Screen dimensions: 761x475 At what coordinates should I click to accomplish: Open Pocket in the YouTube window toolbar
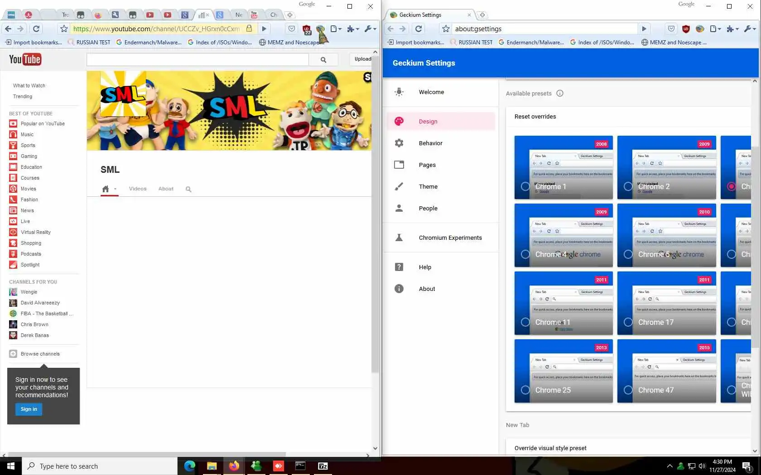pos(292,28)
